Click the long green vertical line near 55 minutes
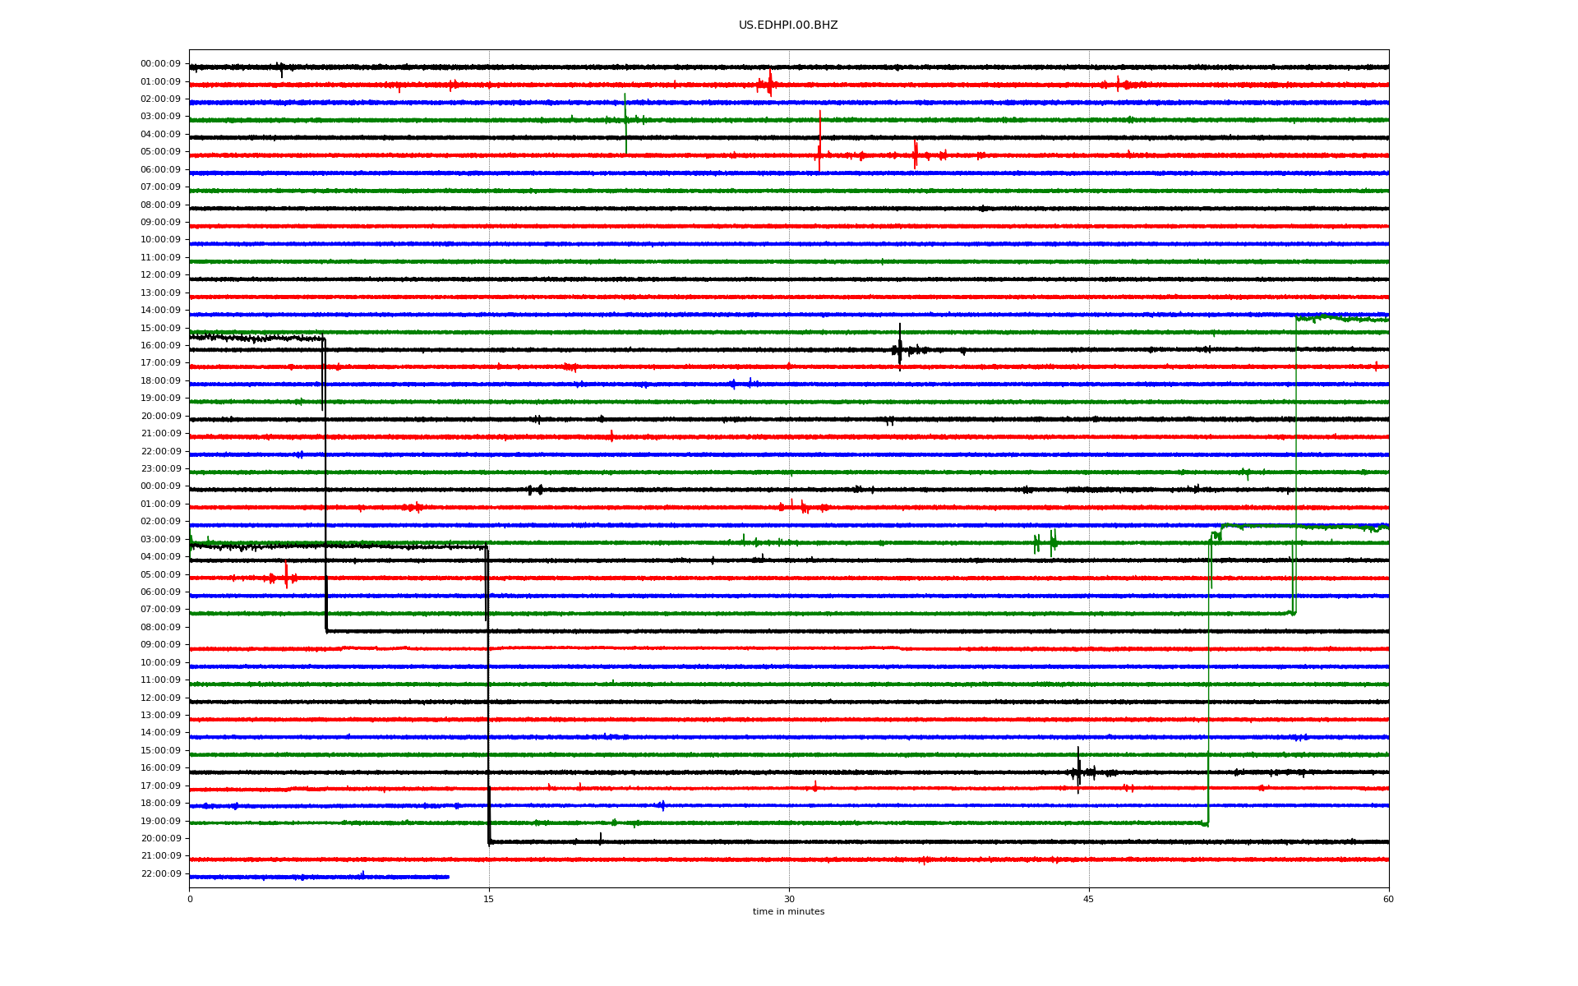 [1296, 460]
